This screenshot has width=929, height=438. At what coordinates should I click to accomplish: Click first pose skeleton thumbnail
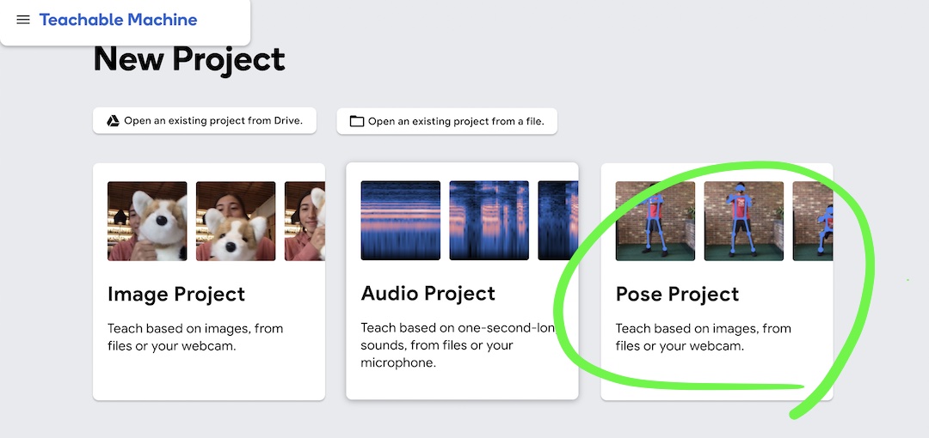click(x=655, y=221)
